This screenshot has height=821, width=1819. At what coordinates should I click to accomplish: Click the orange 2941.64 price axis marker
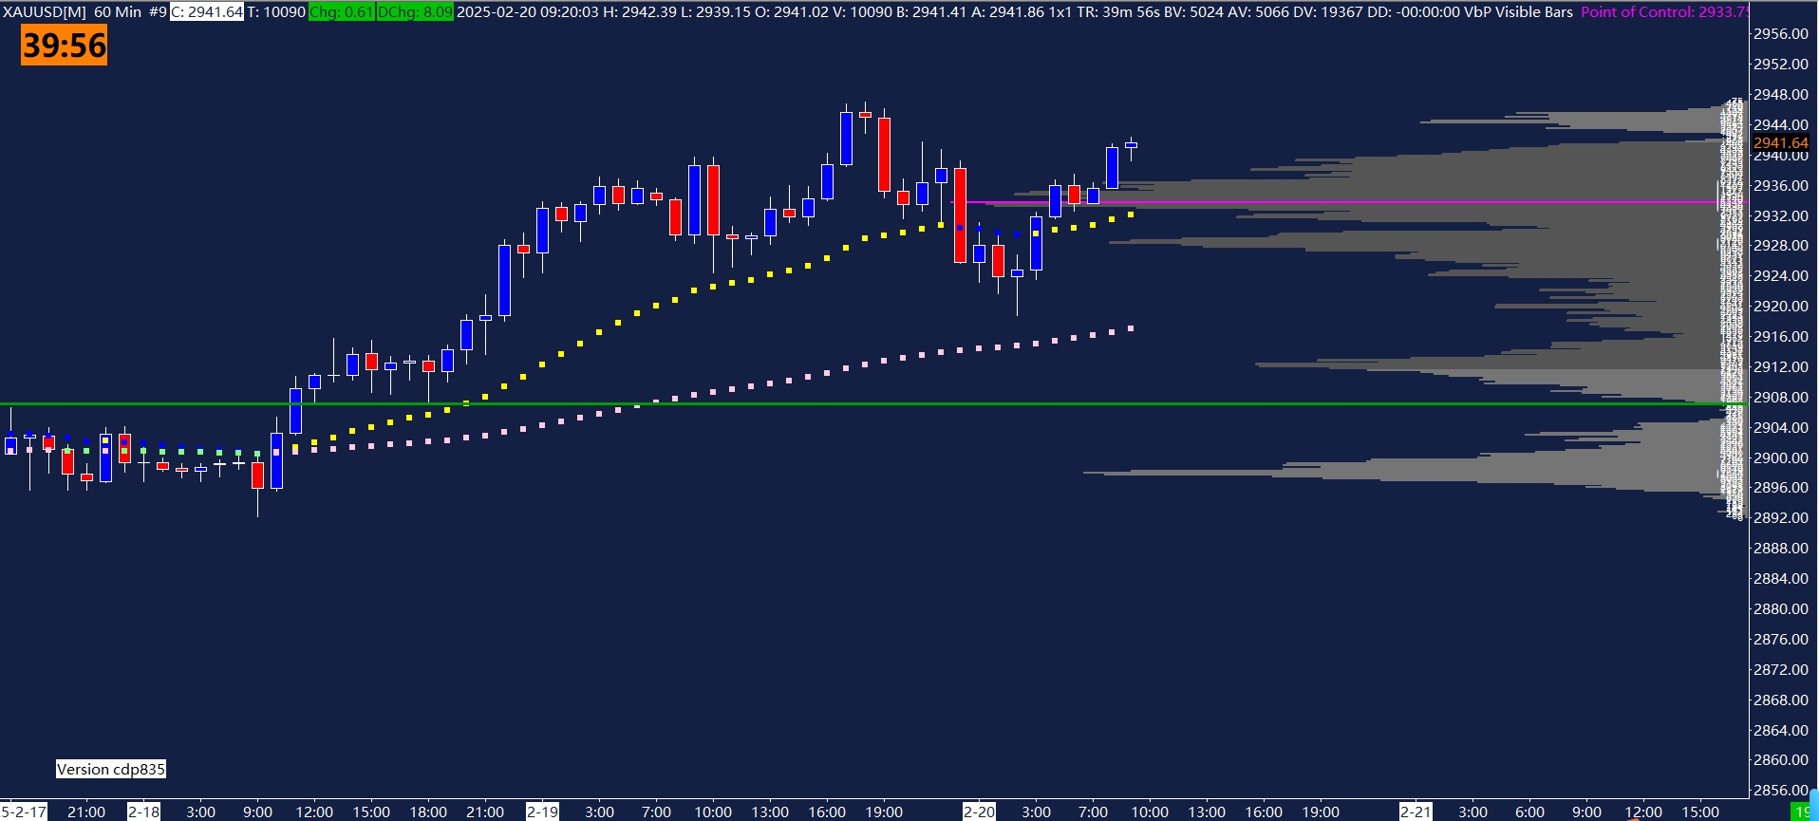click(1781, 143)
